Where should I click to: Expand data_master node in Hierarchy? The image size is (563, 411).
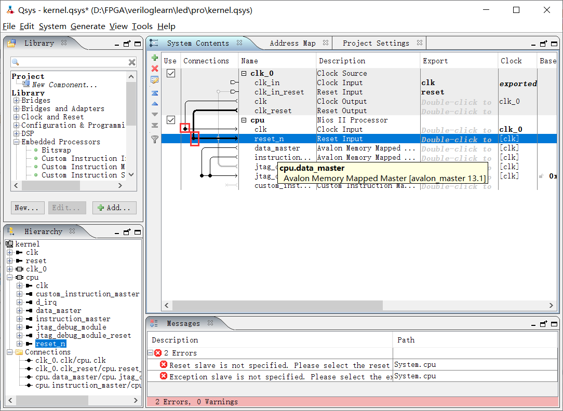(19, 310)
